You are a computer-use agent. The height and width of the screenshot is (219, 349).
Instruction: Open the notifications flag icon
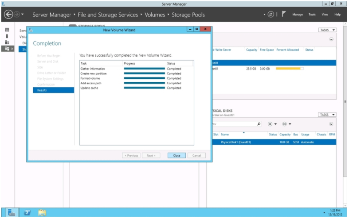(283, 14)
